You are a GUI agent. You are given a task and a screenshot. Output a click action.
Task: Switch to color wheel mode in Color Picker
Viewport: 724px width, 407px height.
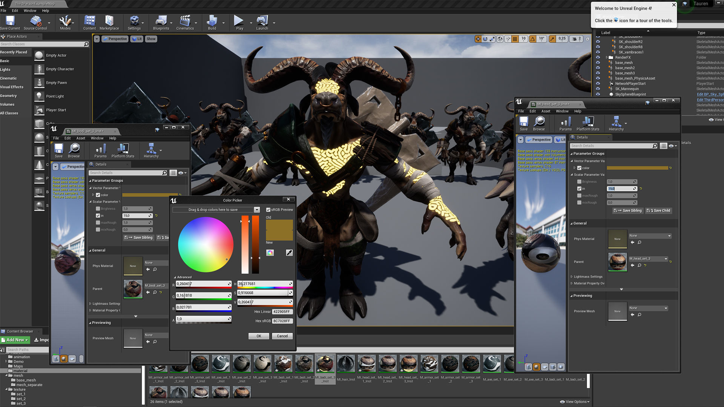(270, 253)
